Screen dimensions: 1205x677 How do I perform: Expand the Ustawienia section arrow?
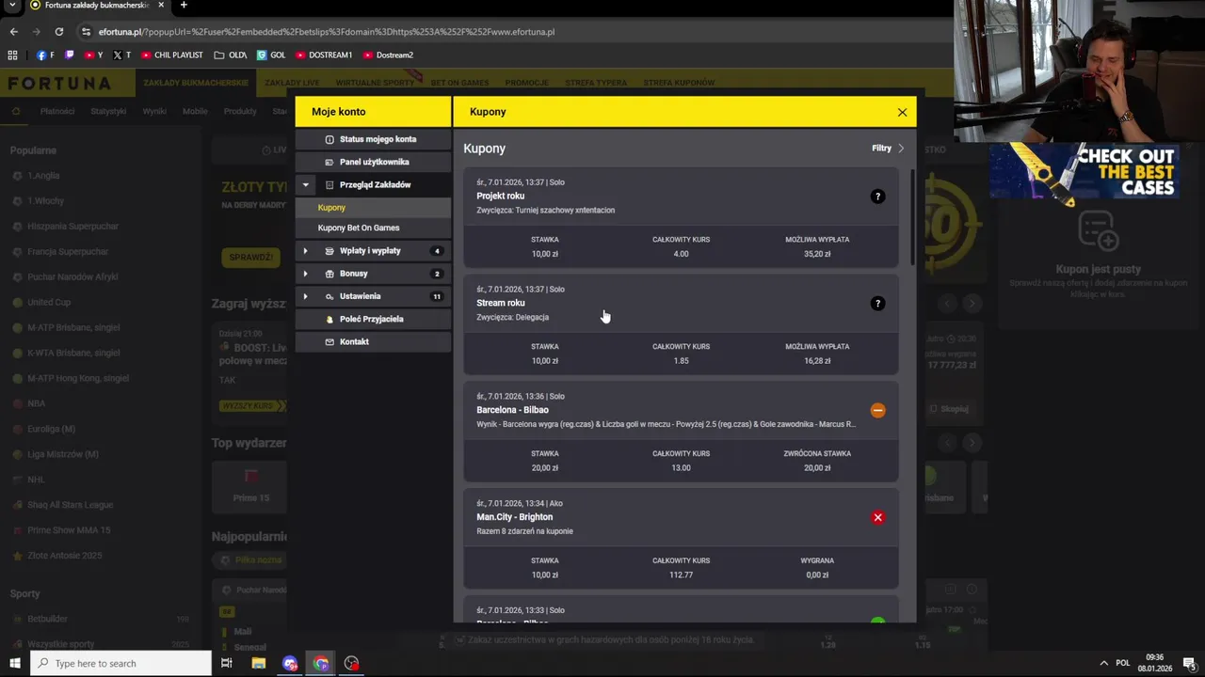click(305, 296)
